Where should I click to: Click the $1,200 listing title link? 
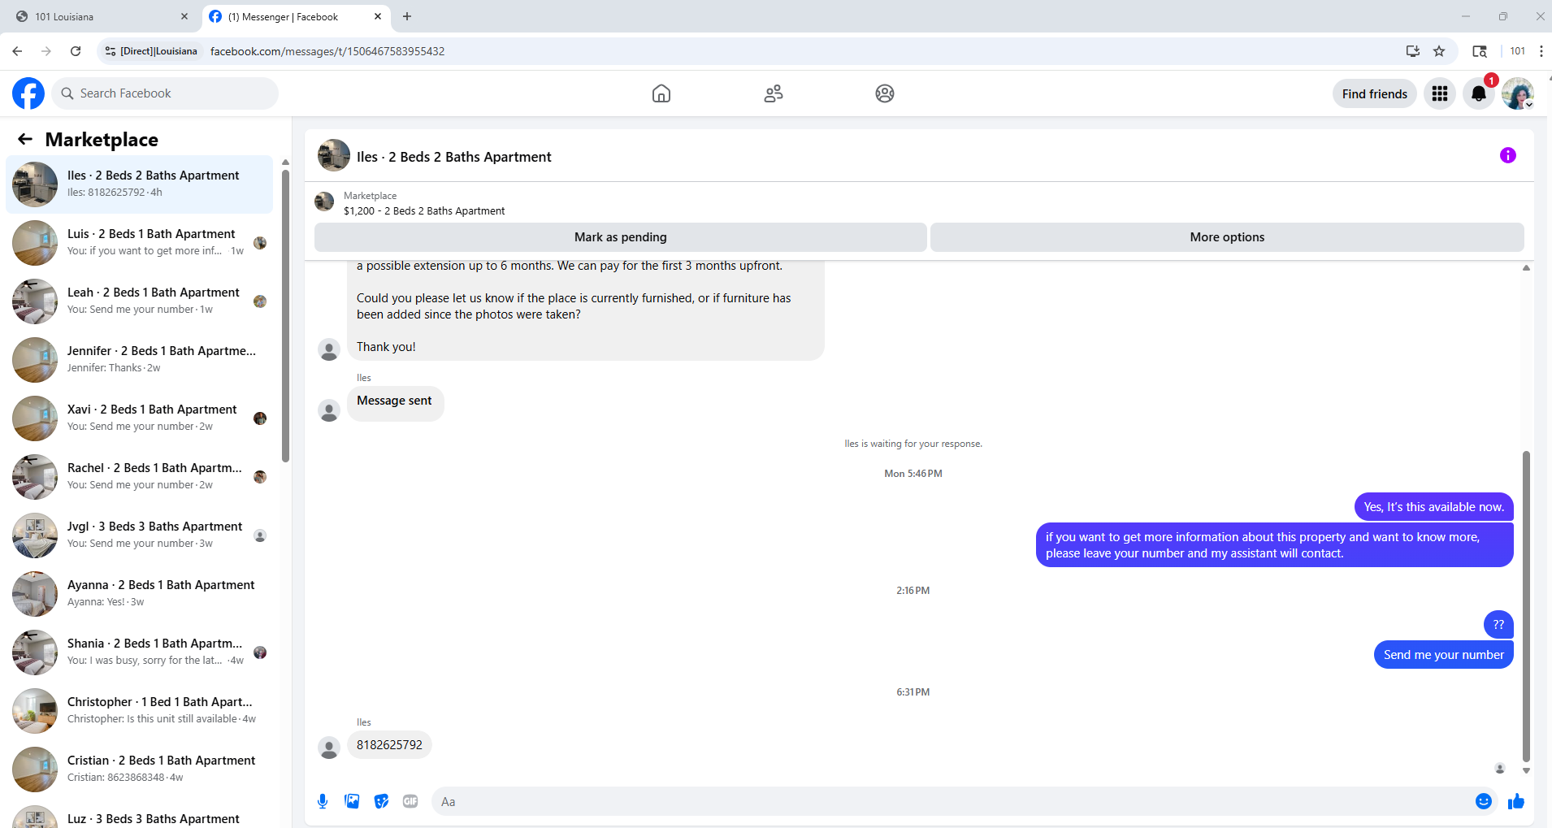pyautogui.click(x=424, y=211)
